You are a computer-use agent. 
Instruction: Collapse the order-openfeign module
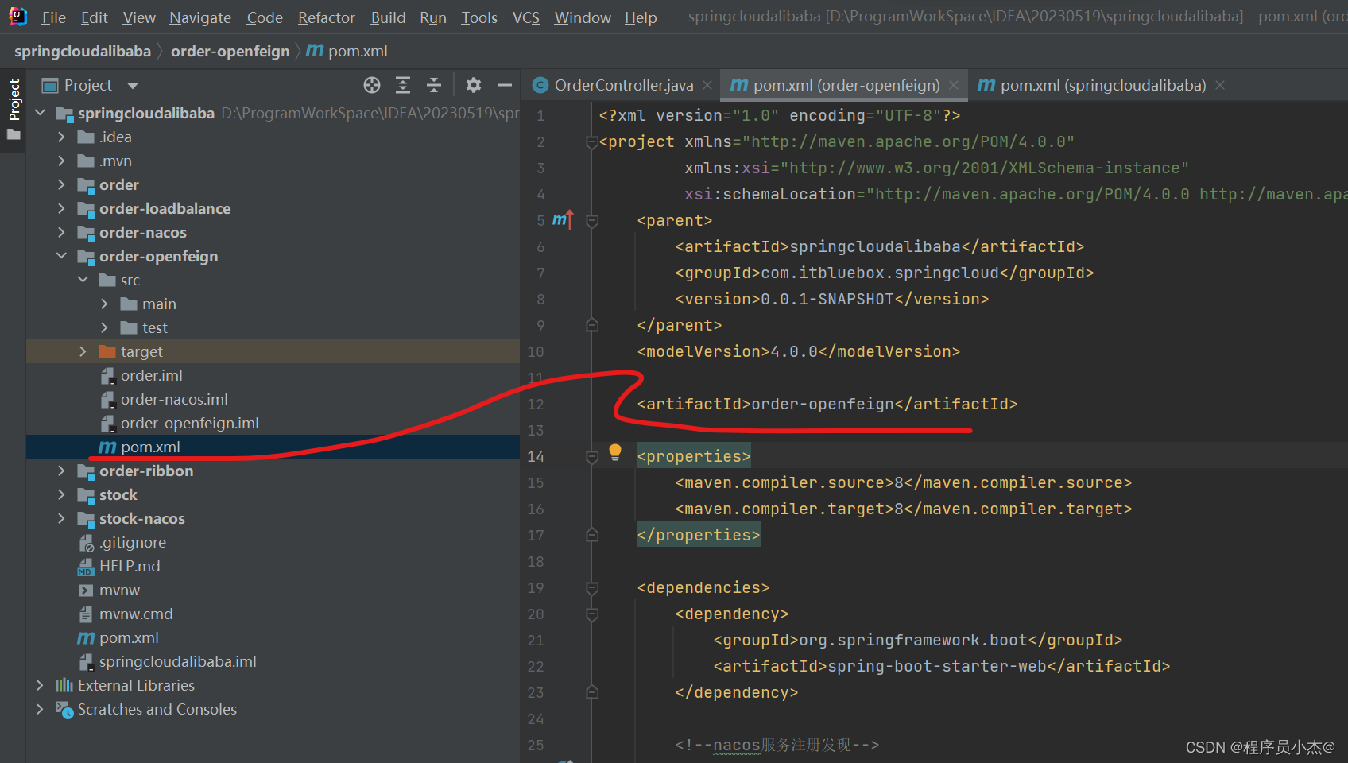(x=61, y=256)
